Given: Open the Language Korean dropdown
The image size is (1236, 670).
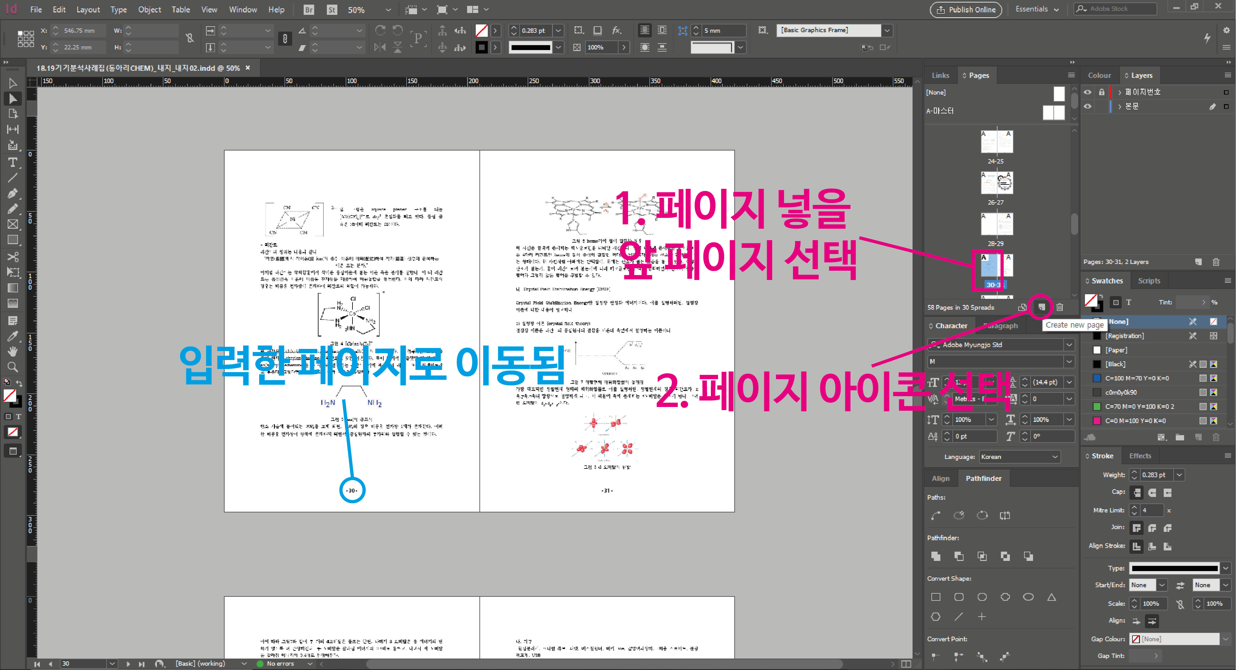Looking at the screenshot, I should (x=1055, y=457).
